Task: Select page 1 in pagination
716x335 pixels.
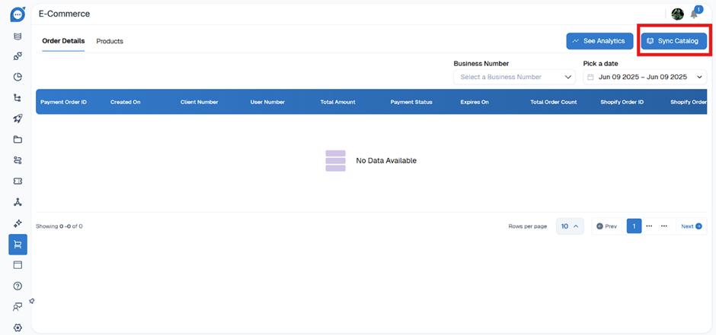Action: coord(634,226)
